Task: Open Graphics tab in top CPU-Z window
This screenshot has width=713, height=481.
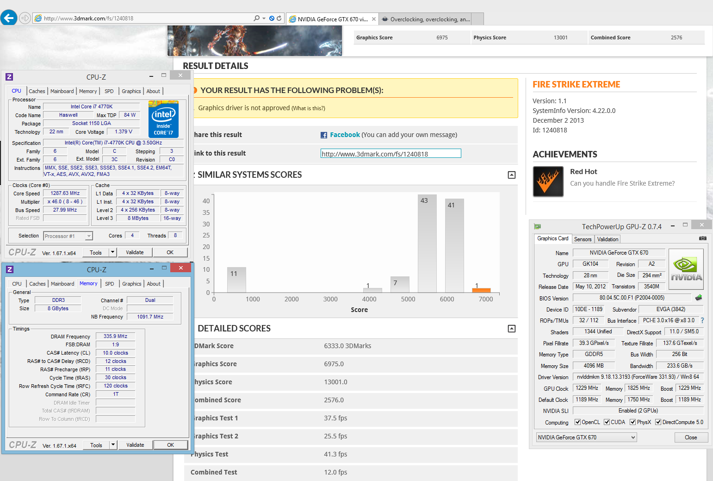Action: point(131,92)
